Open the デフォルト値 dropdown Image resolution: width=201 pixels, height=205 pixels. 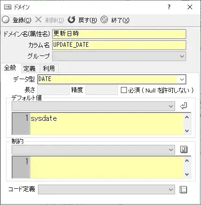(93, 106)
